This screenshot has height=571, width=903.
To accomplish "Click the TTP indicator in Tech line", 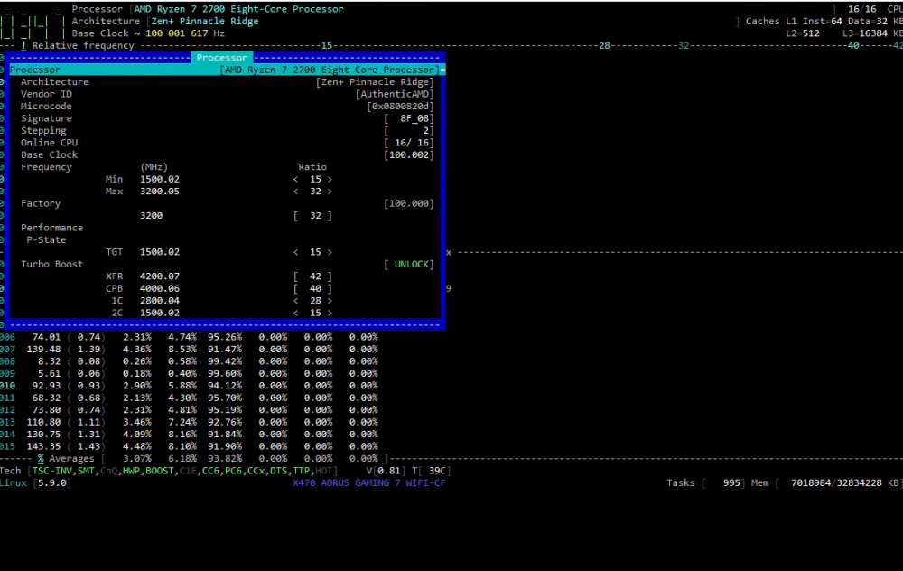I will pos(301,471).
